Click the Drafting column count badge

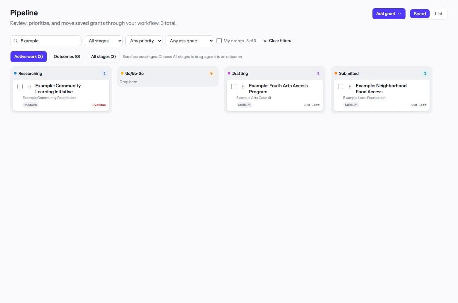tap(318, 73)
